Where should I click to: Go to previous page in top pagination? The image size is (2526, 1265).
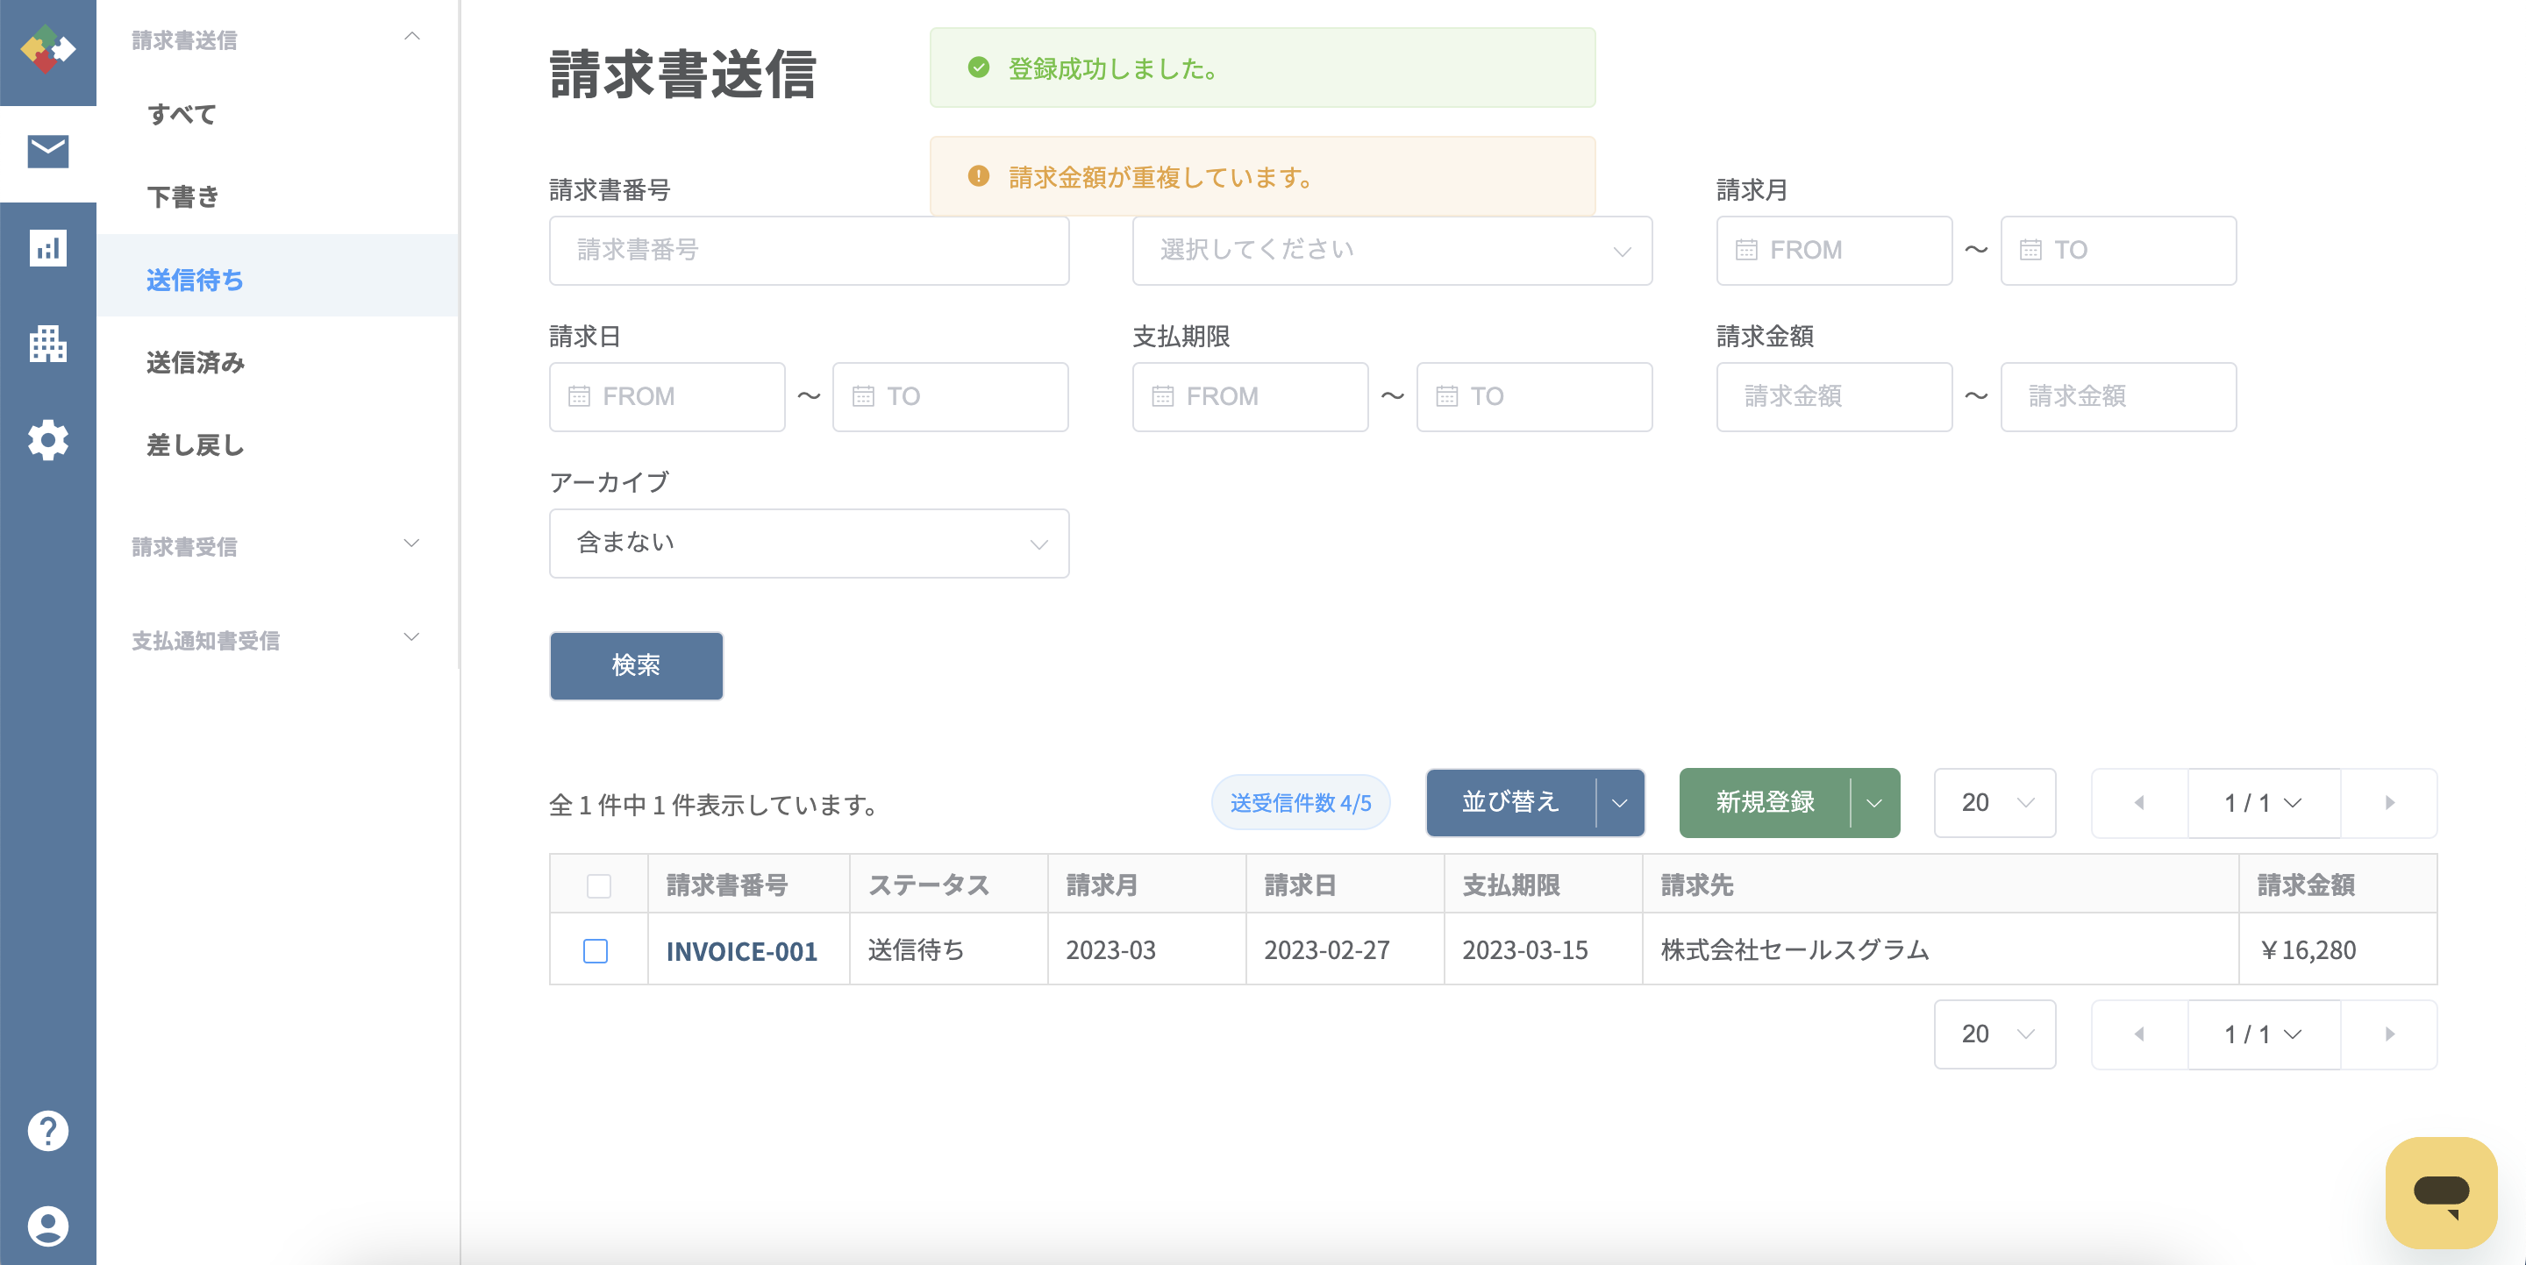tap(2138, 802)
